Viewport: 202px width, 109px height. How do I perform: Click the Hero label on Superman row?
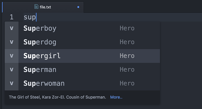(x=127, y=70)
